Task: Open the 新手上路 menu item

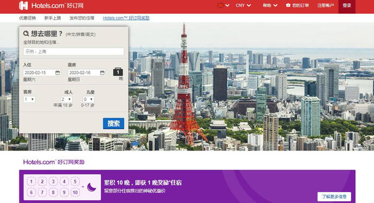Action: [x=53, y=18]
